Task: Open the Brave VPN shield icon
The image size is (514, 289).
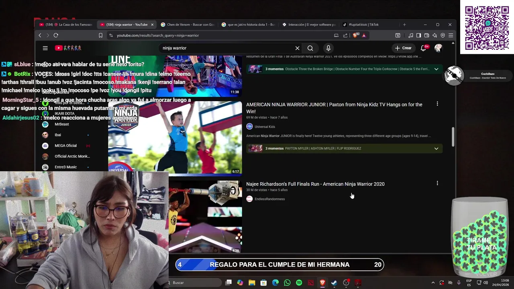Action: (443, 35)
